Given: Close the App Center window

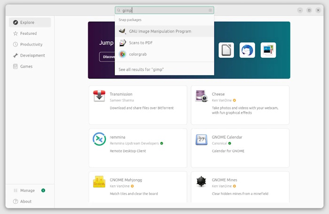Looking at the screenshot, I should 318,10.
